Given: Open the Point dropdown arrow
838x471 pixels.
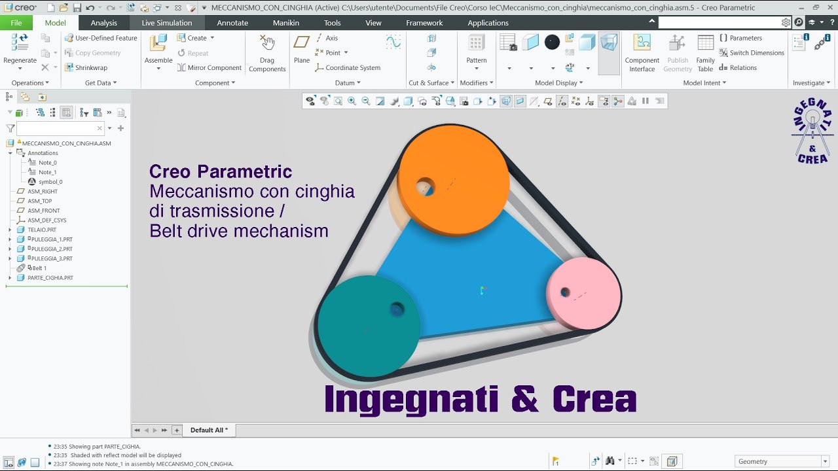Looking at the screenshot, I should coord(346,53).
